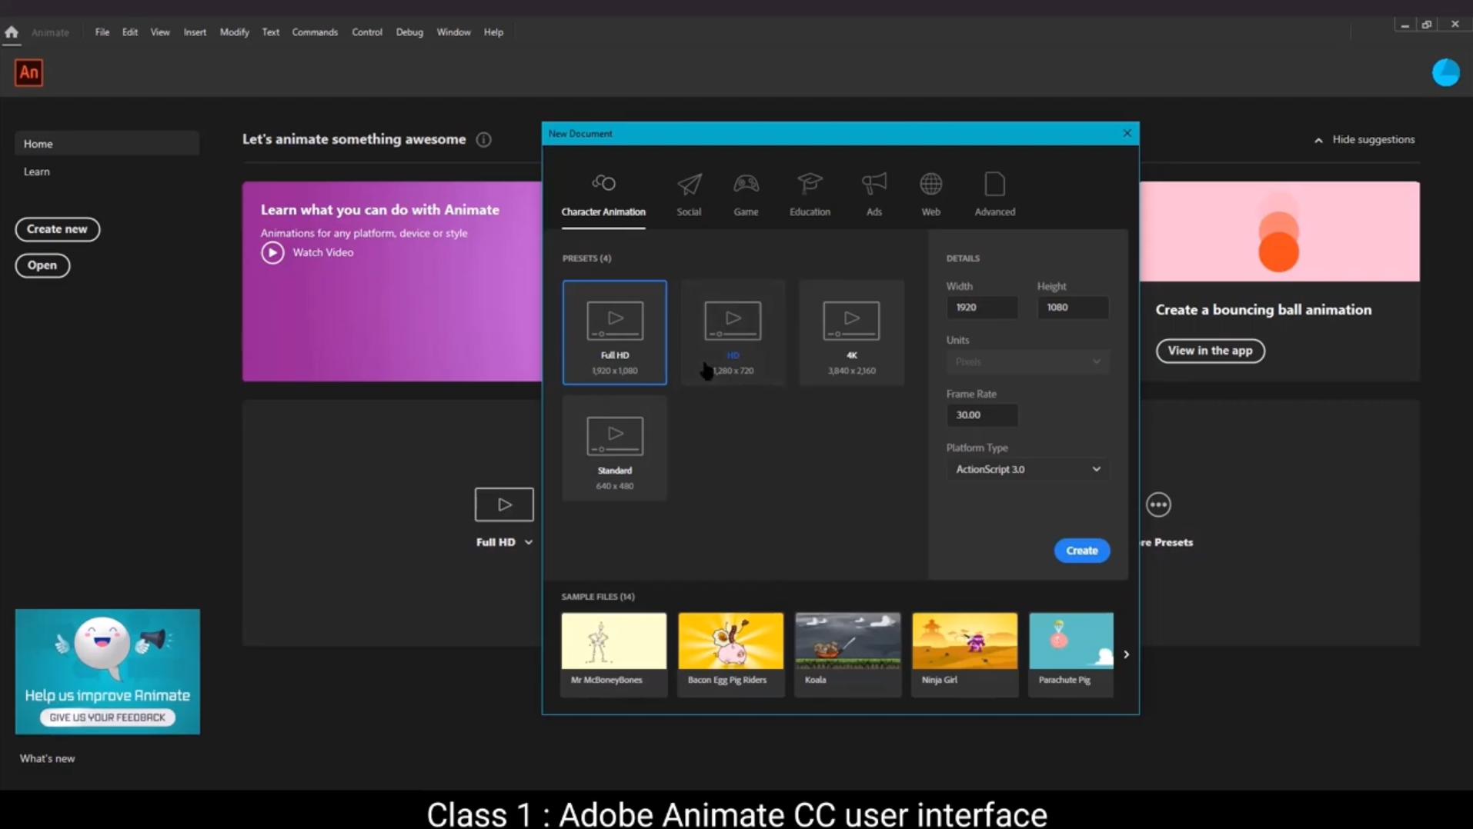
Task: Click the Frame Rate input field
Action: coord(981,415)
